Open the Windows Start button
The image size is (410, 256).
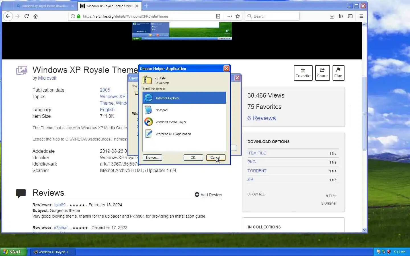pyautogui.click(x=13, y=252)
